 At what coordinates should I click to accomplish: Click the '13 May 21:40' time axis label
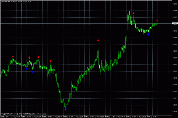pos(152,117)
